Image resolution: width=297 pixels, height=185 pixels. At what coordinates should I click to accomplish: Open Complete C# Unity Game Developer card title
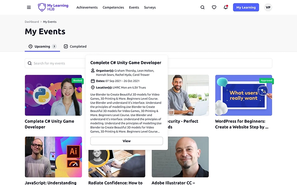[49, 124]
